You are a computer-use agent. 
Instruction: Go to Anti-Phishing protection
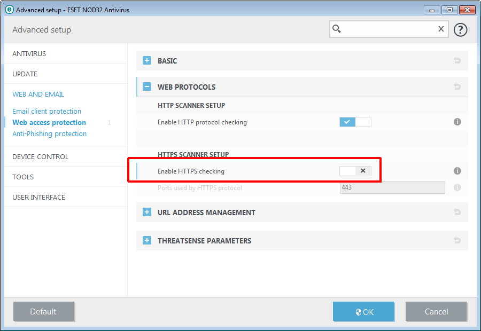pyautogui.click(x=49, y=133)
